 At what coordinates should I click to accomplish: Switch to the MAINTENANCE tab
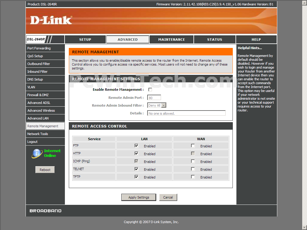(x=172, y=40)
